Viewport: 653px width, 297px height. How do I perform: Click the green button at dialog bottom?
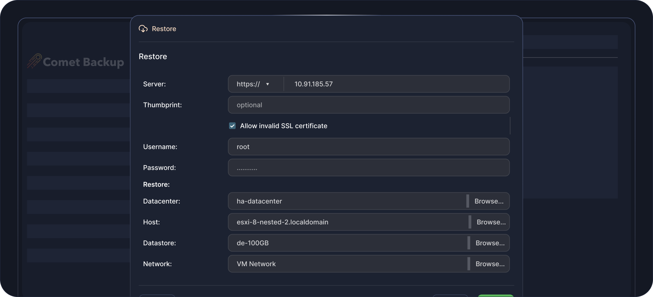(495, 296)
